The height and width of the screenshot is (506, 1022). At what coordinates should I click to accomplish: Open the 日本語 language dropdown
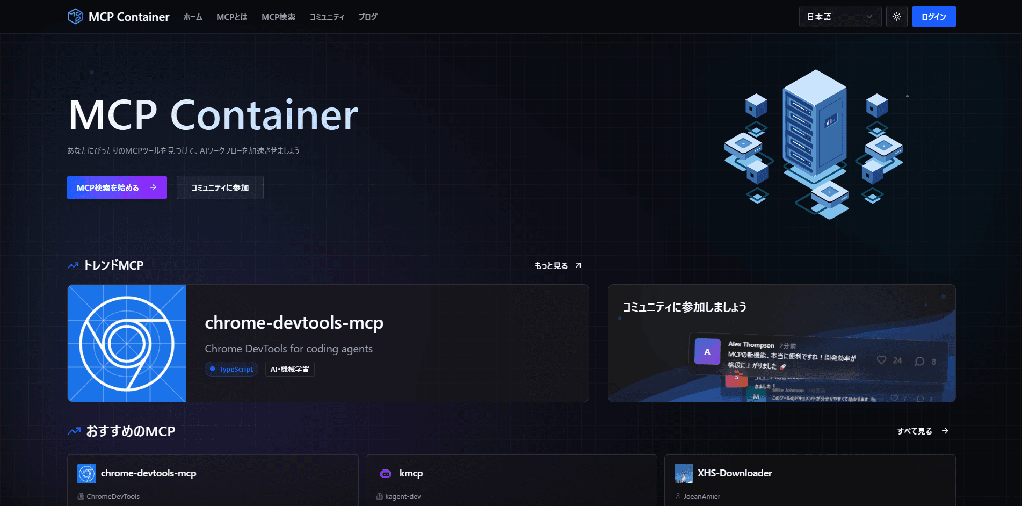tap(839, 17)
